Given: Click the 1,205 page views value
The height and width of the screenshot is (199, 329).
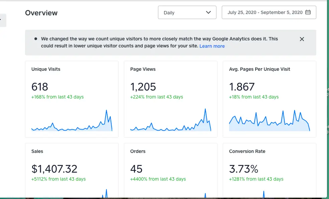Looking at the screenshot, I should [143, 87].
